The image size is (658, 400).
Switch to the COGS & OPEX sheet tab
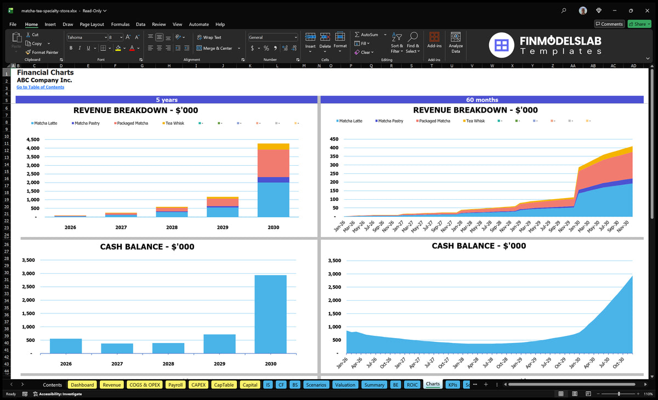(145, 385)
